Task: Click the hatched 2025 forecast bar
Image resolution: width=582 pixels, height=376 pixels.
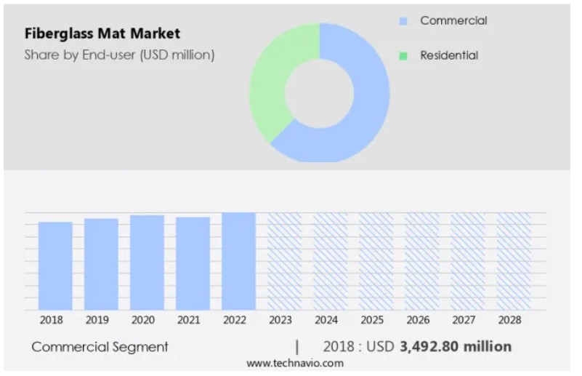Action: point(376,261)
